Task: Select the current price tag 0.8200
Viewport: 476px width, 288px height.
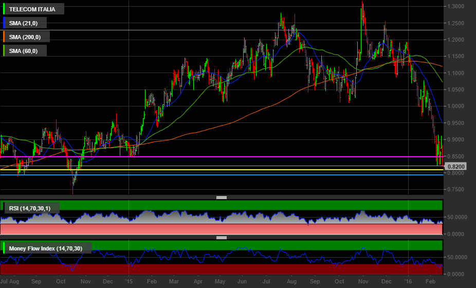Action: click(455, 167)
